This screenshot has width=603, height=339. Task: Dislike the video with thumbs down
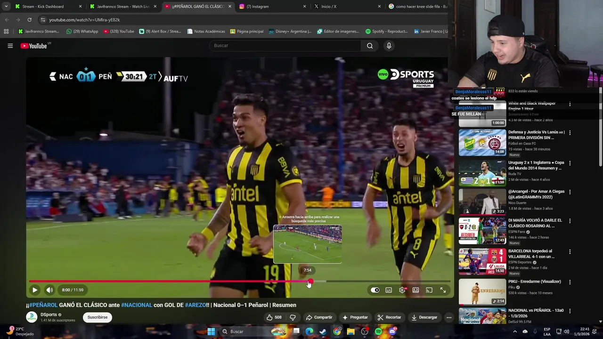pyautogui.click(x=293, y=317)
